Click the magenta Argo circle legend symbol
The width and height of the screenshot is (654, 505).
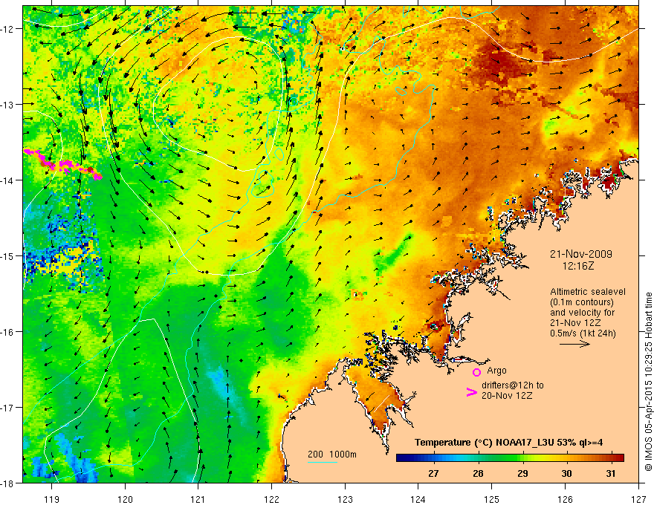[476, 372]
